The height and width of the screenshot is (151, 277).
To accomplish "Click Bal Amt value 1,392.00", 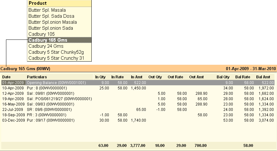I will click(x=266, y=110).
